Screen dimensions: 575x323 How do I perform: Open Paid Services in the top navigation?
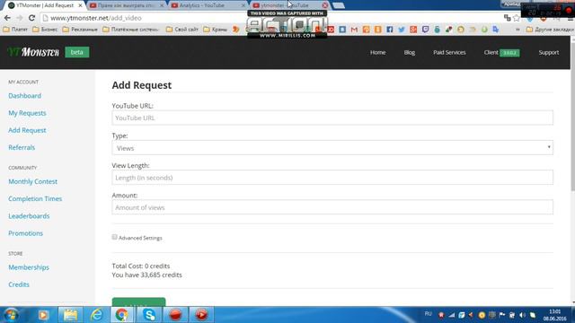(x=449, y=52)
